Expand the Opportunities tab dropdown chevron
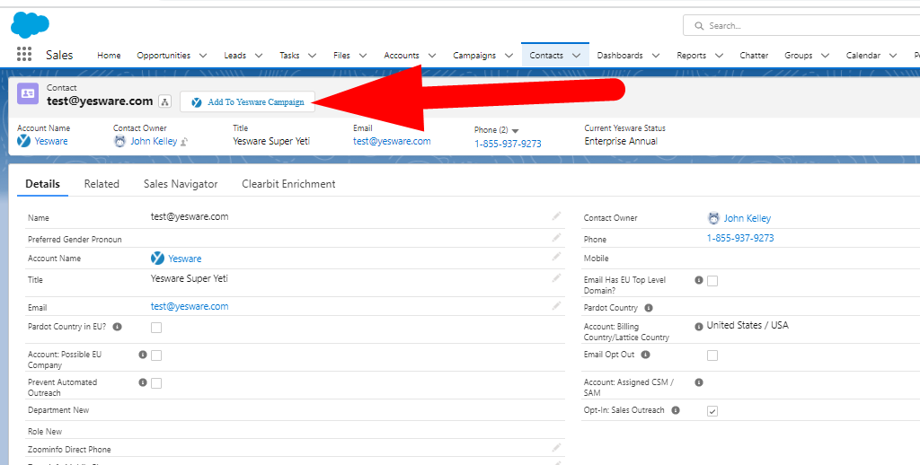 [x=202, y=56]
